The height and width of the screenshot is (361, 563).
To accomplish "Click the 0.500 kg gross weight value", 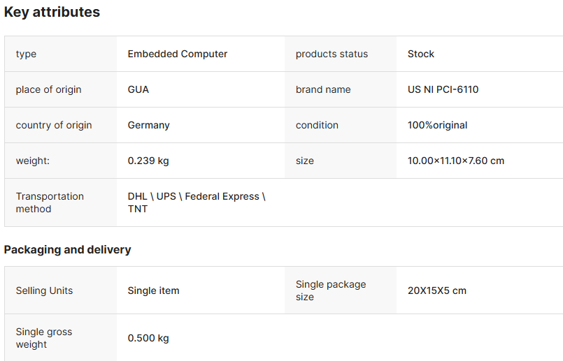I will (x=148, y=338).
